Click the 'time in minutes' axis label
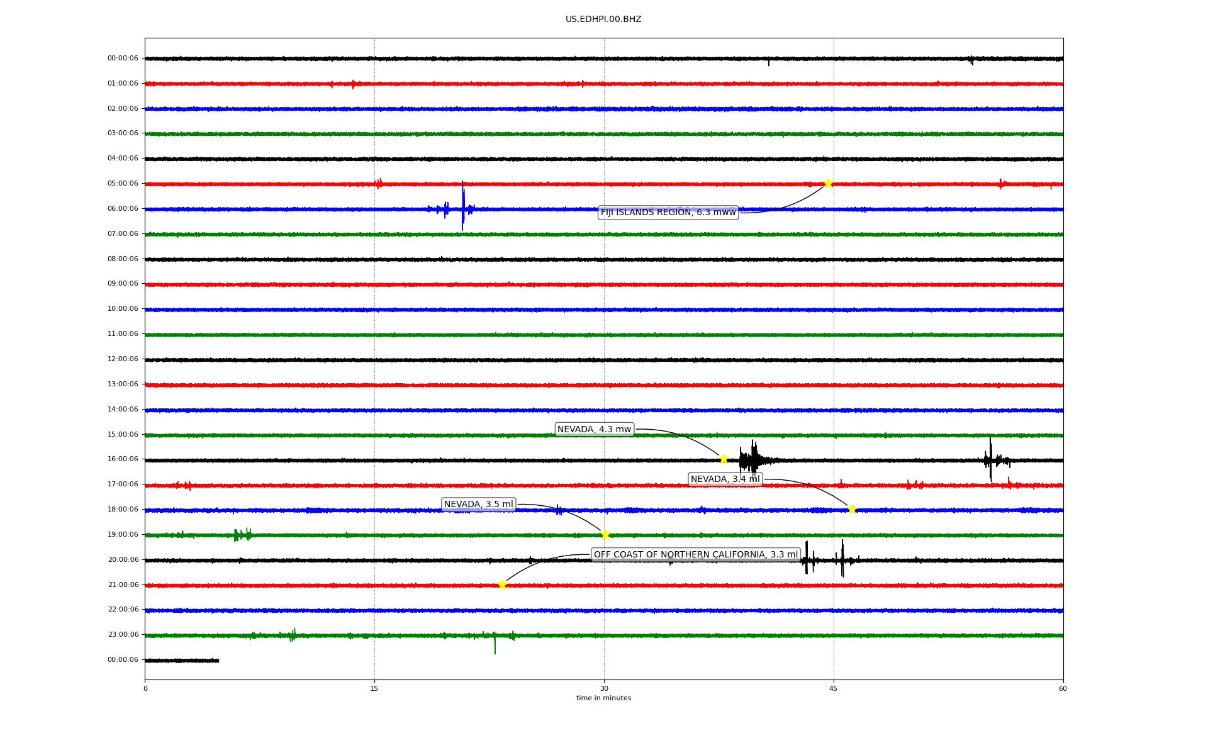 [603, 698]
